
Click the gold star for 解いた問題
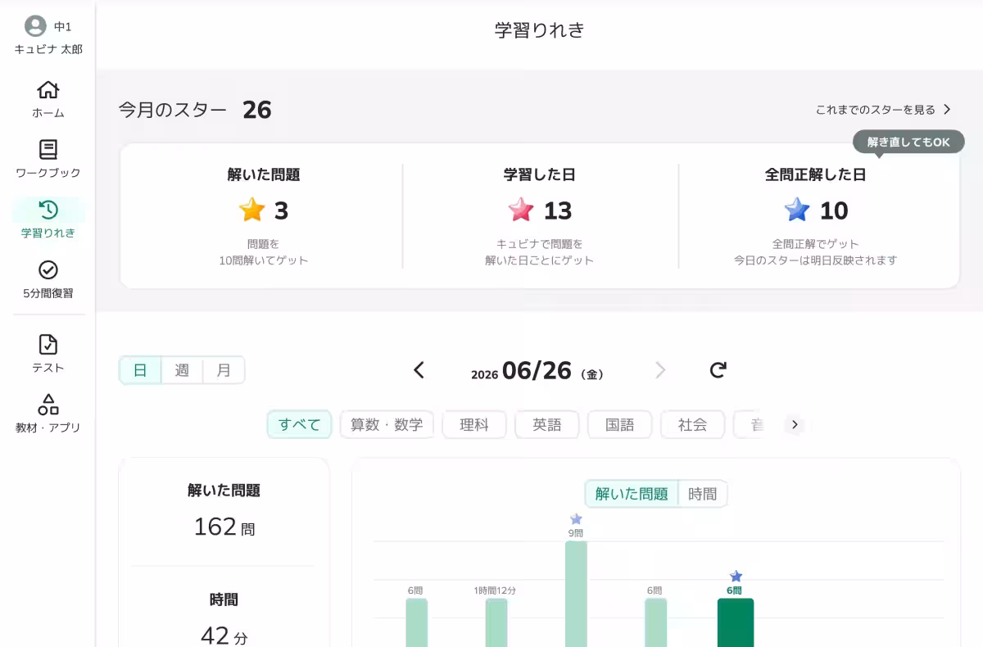pos(252,210)
